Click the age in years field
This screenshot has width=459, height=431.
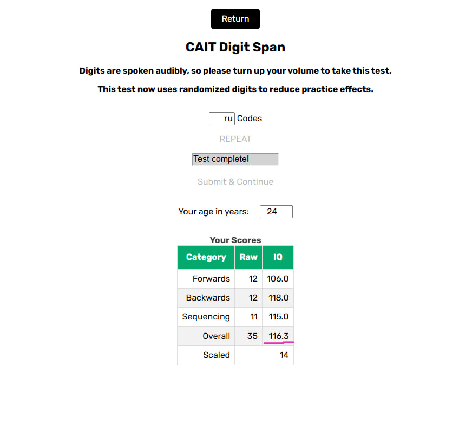click(x=276, y=212)
